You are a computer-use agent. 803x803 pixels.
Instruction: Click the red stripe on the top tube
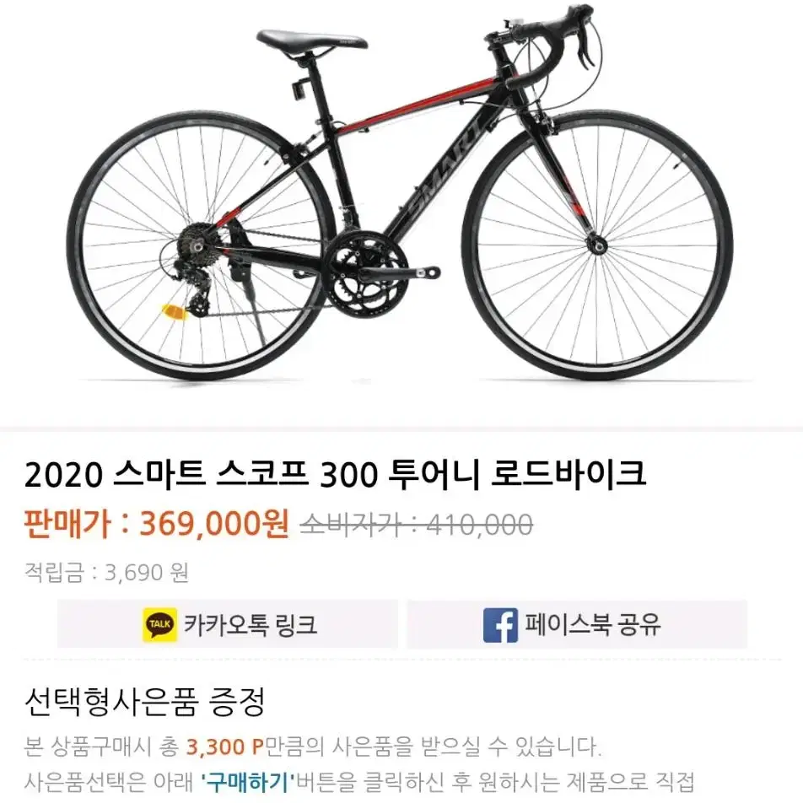(x=420, y=101)
